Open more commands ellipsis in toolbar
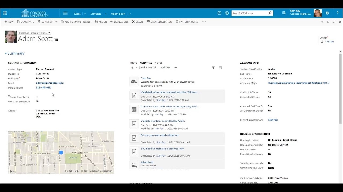343x192 pixels. (204, 22)
